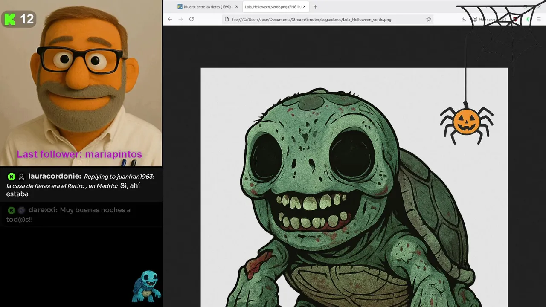Open the downloads arrow icon

click(464, 19)
